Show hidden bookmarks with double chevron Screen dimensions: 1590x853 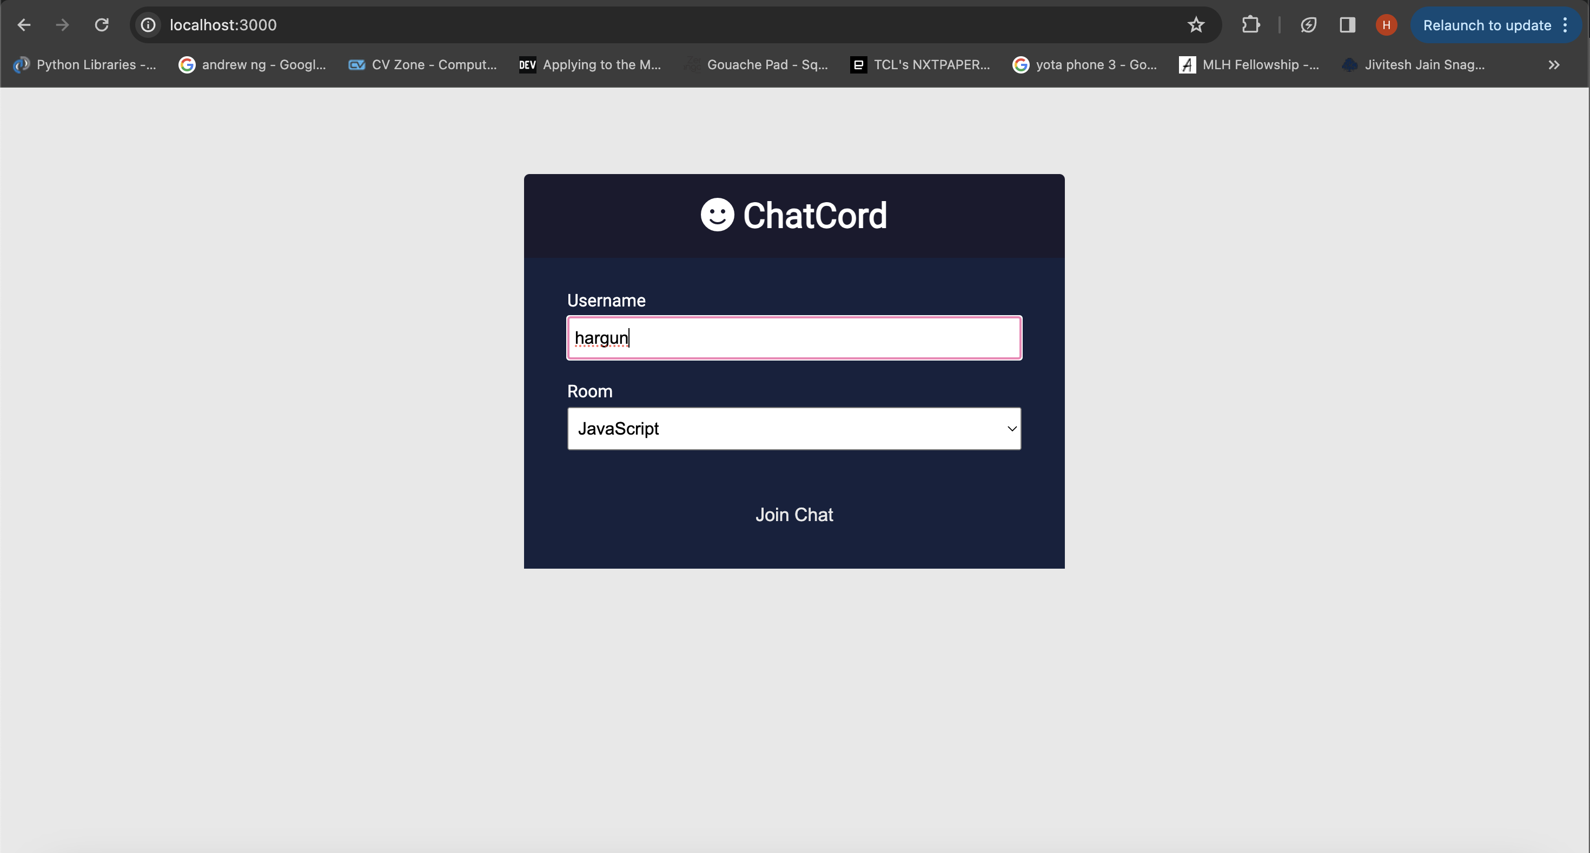coord(1554,65)
